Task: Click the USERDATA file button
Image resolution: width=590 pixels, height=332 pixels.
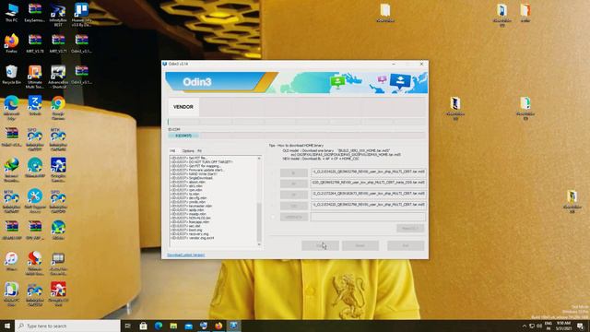Action: [x=294, y=217]
